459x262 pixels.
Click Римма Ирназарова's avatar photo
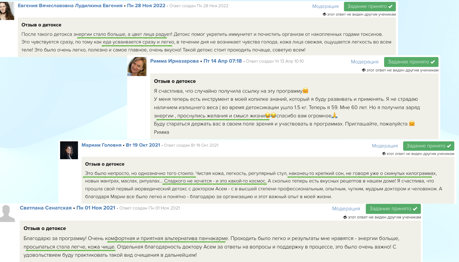(137, 66)
